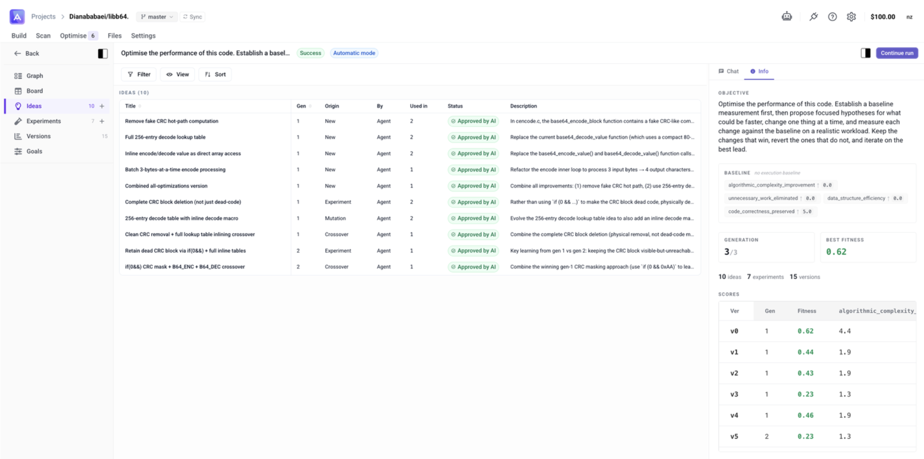The image size is (924, 459).
Task: Open the Sort options
Action: pyautogui.click(x=215, y=74)
